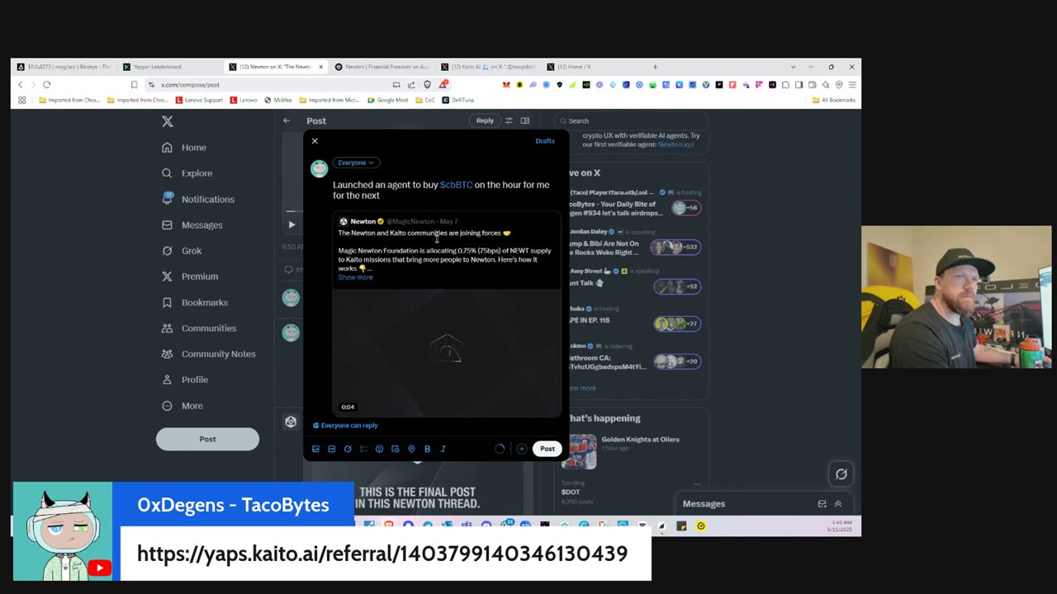Change the Everyone can reply setting
Viewport: 1057px width, 594px height.
pos(345,426)
